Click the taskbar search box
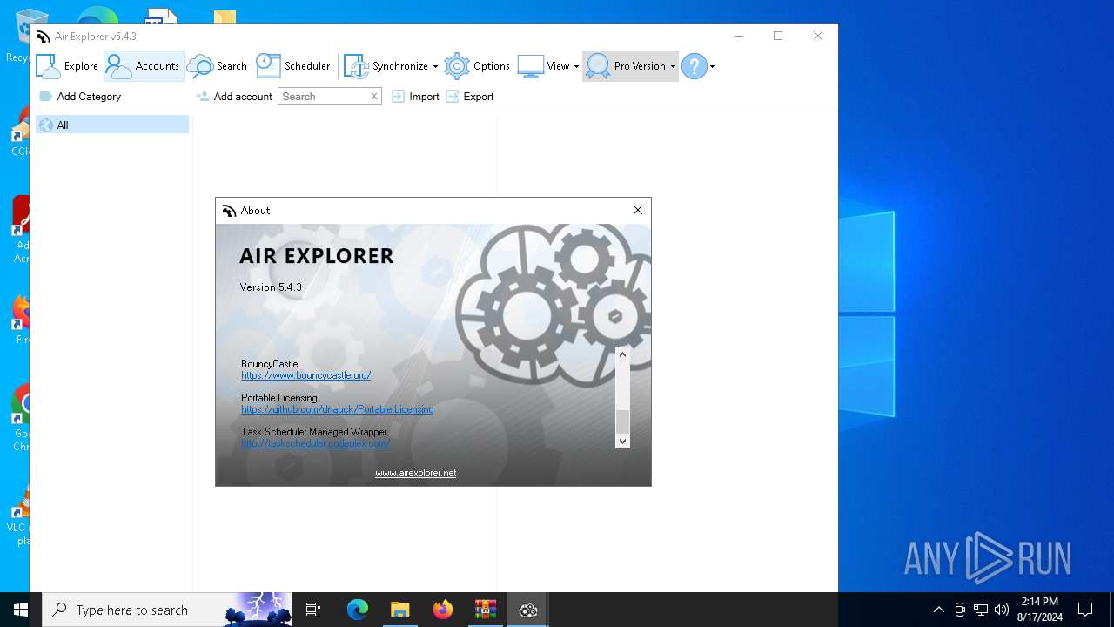Image resolution: width=1114 pixels, height=627 pixels. (167, 610)
